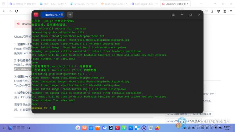Open the app store dock icon
235x132 pixels.
pos(97,128)
